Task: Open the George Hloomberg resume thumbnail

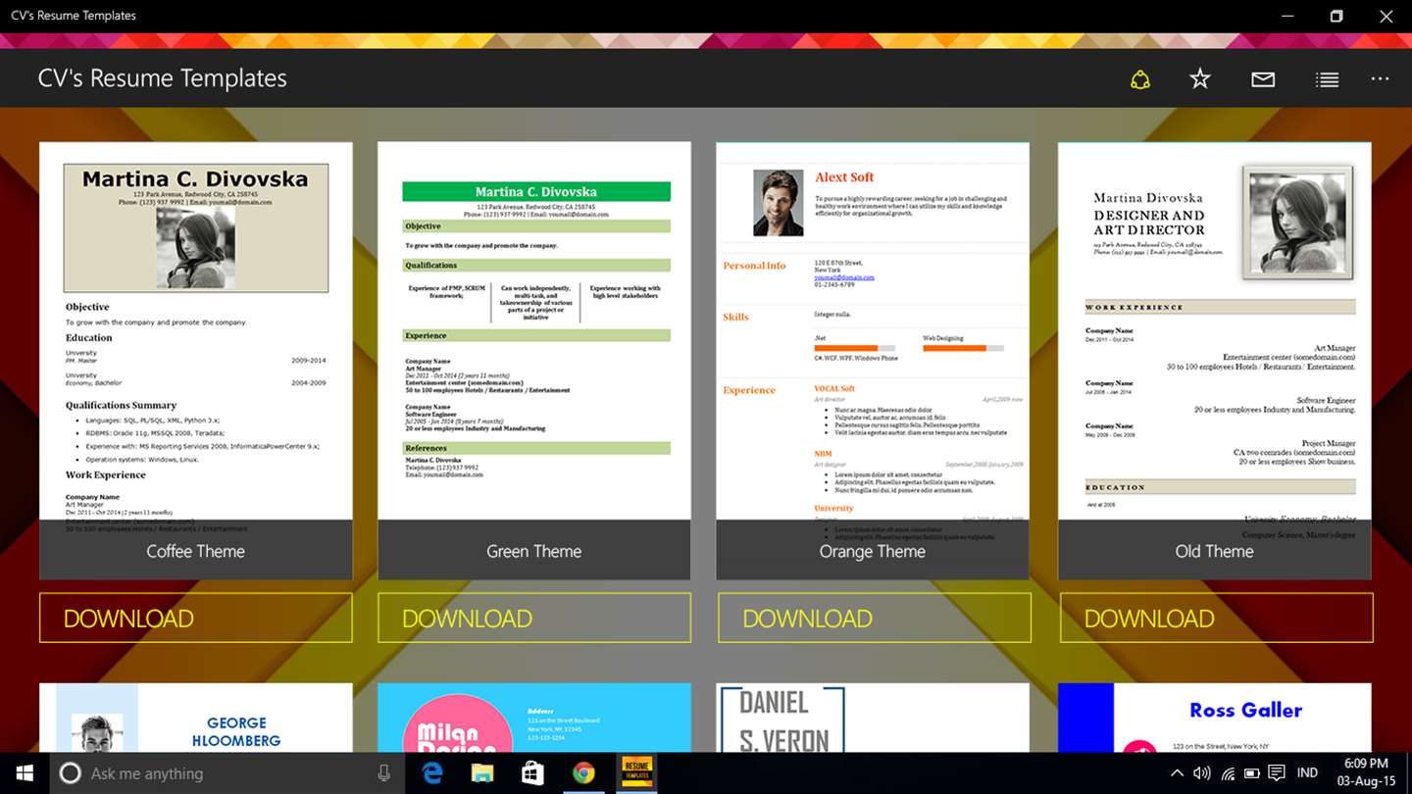Action: (x=196, y=719)
